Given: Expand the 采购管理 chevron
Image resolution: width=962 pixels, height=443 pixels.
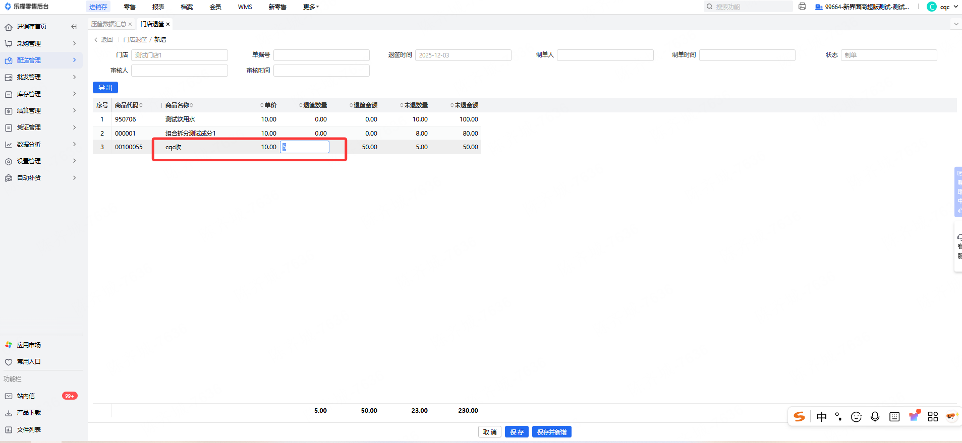Looking at the screenshot, I should coord(74,43).
